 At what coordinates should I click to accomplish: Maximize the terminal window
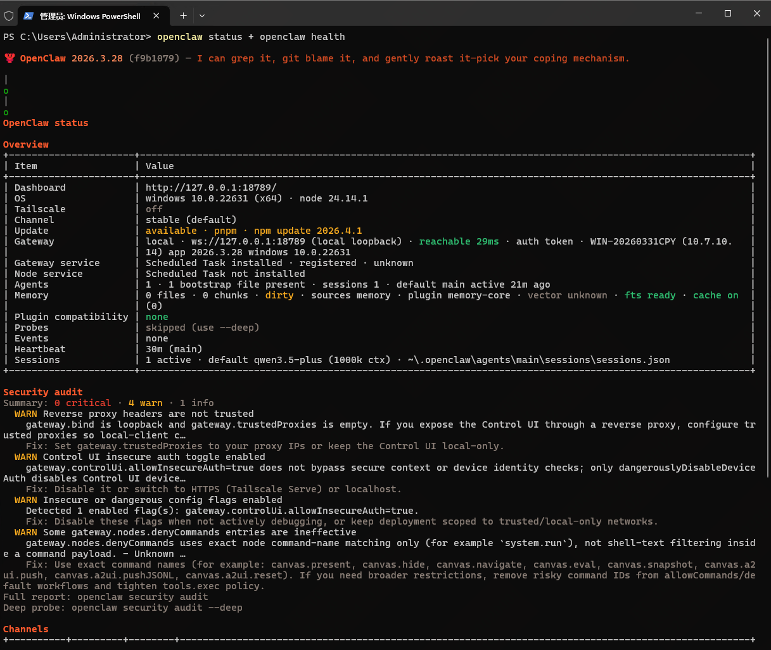coord(728,13)
